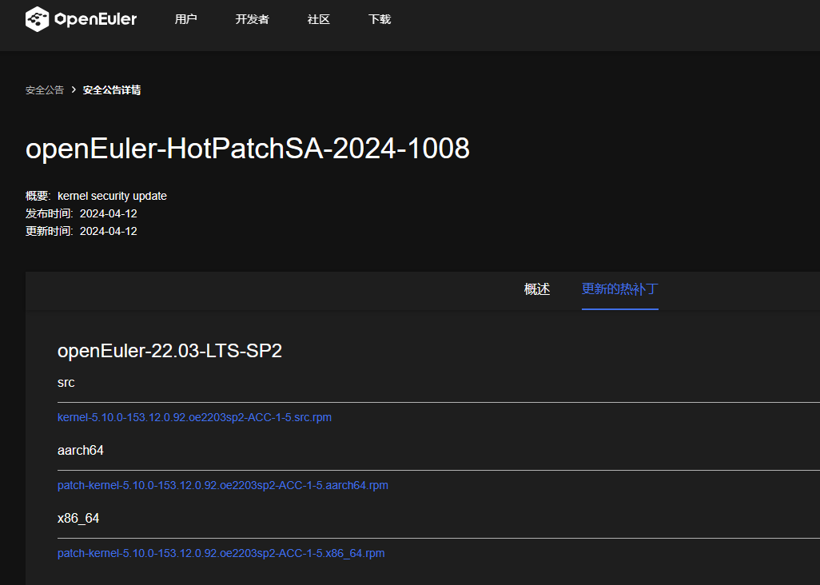Go back to 安全公告 via breadcrumb

coord(45,90)
